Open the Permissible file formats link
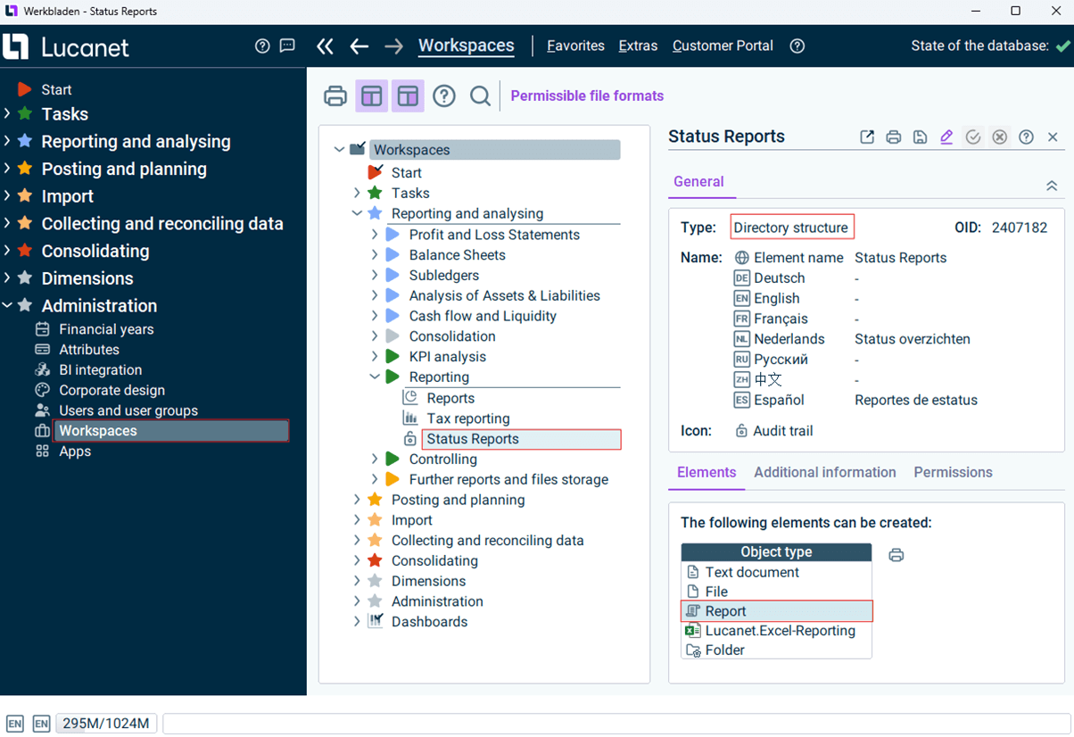 coord(587,95)
